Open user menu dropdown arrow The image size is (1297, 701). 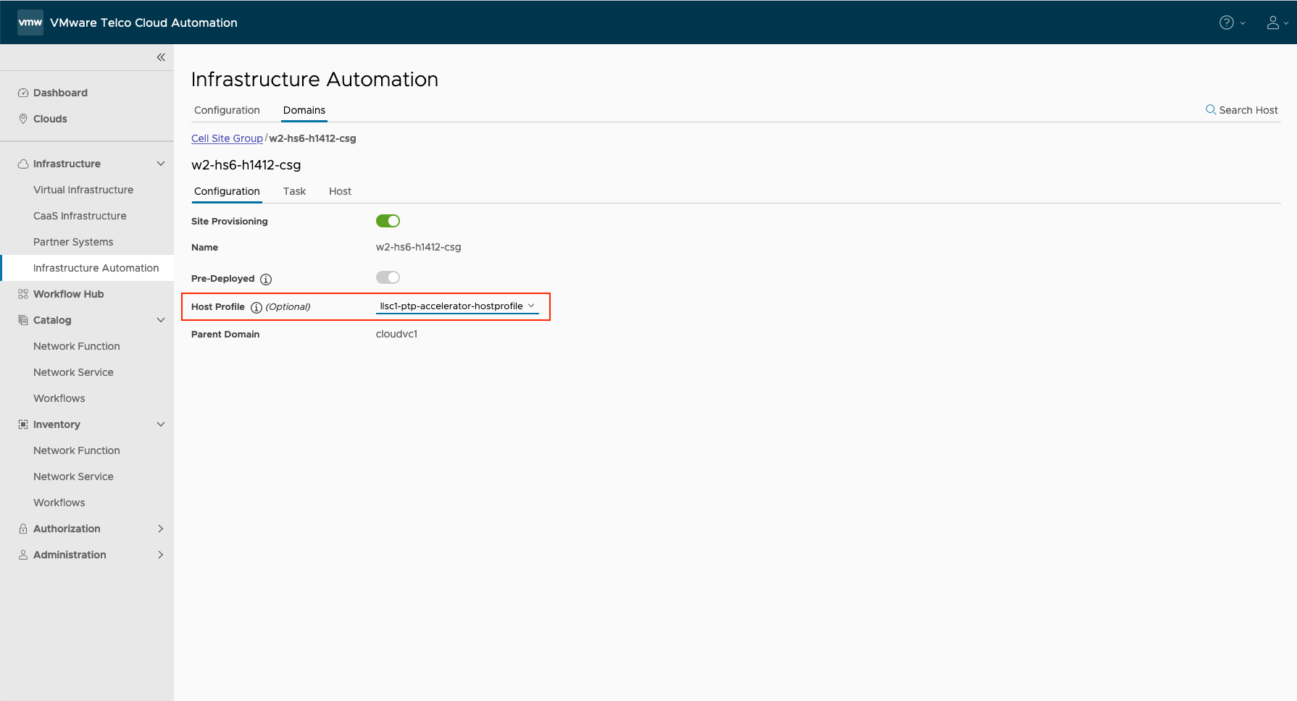(1286, 23)
